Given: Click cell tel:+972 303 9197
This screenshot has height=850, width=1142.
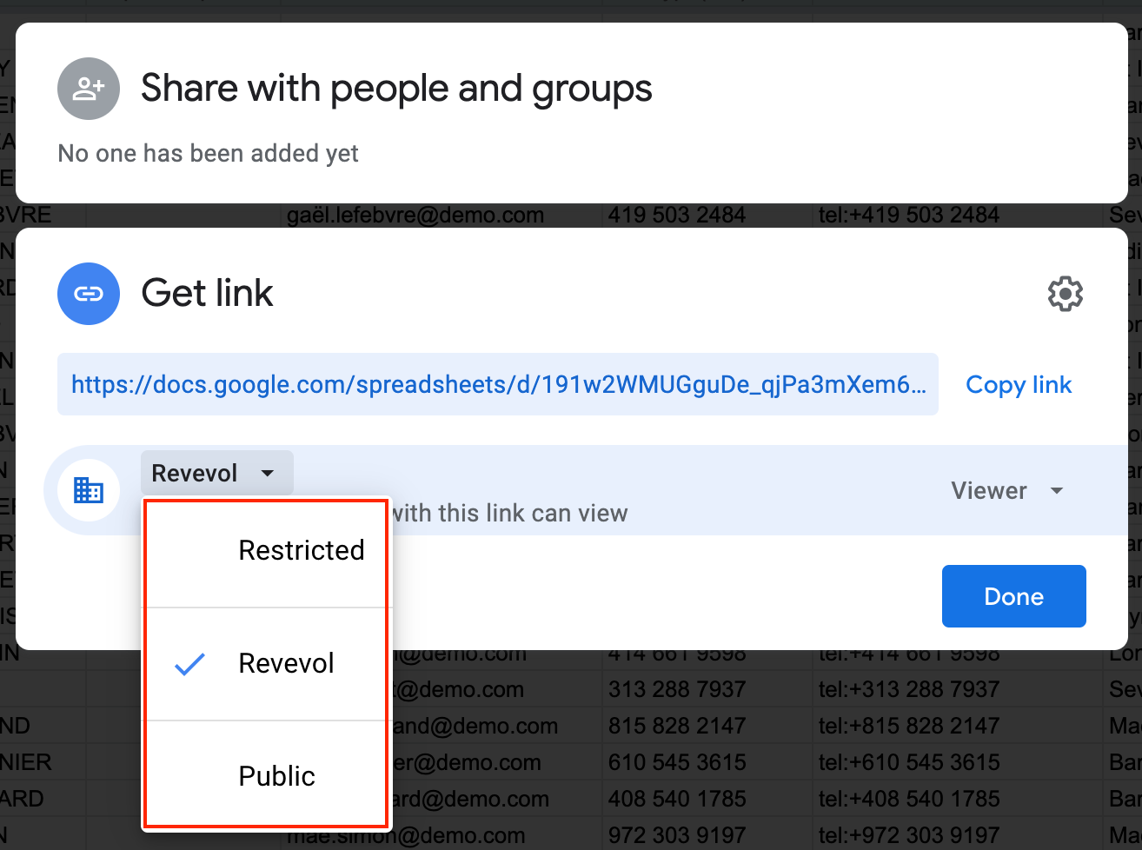Looking at the screenshot, I should coord(909,836).
